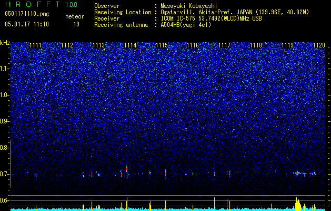Viewport: 331px width, 211px height.
Task: Select the file name 0501171110.png
Action: tap(27, 14)
